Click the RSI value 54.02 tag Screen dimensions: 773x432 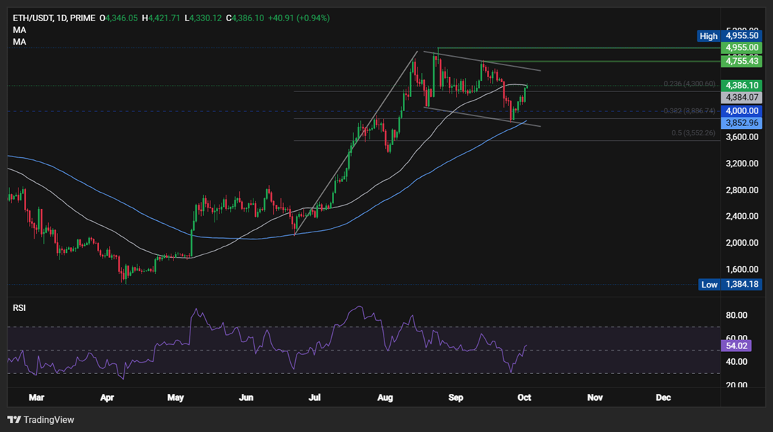coord(736,346)
